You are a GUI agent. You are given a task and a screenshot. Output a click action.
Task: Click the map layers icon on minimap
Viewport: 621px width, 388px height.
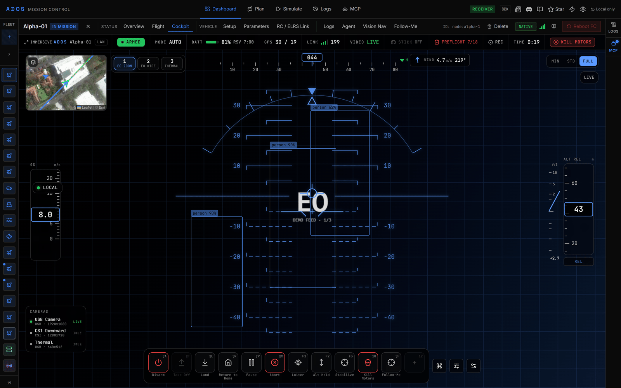coord(33,62)
